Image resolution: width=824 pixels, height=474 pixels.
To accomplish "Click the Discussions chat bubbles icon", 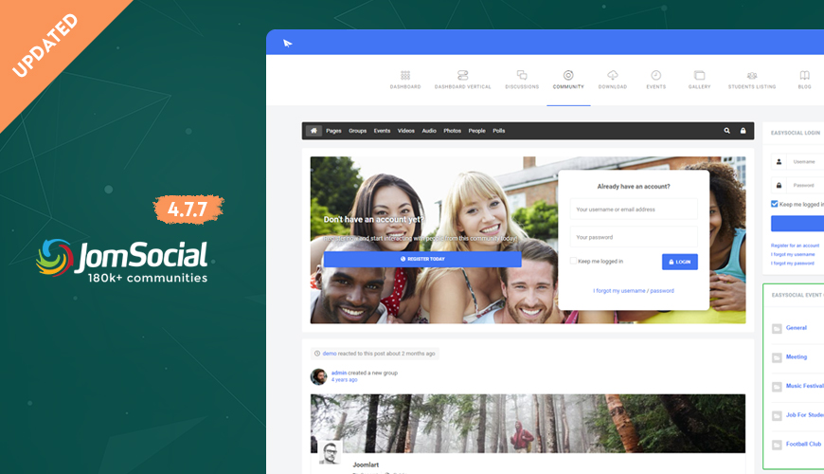I will point(522,75).
